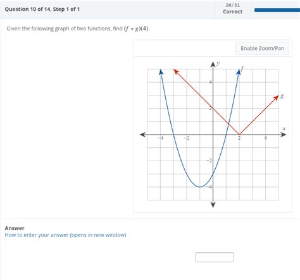Click the right arrow on the x-axis
The height and width of the screenshot is (280, 300).
[x=283, y=135]
